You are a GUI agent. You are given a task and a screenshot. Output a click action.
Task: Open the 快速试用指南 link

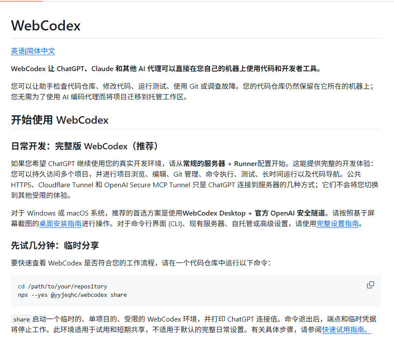[x=346, y=330]
